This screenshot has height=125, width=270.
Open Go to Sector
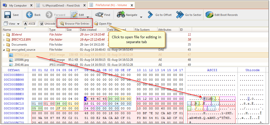180,15
